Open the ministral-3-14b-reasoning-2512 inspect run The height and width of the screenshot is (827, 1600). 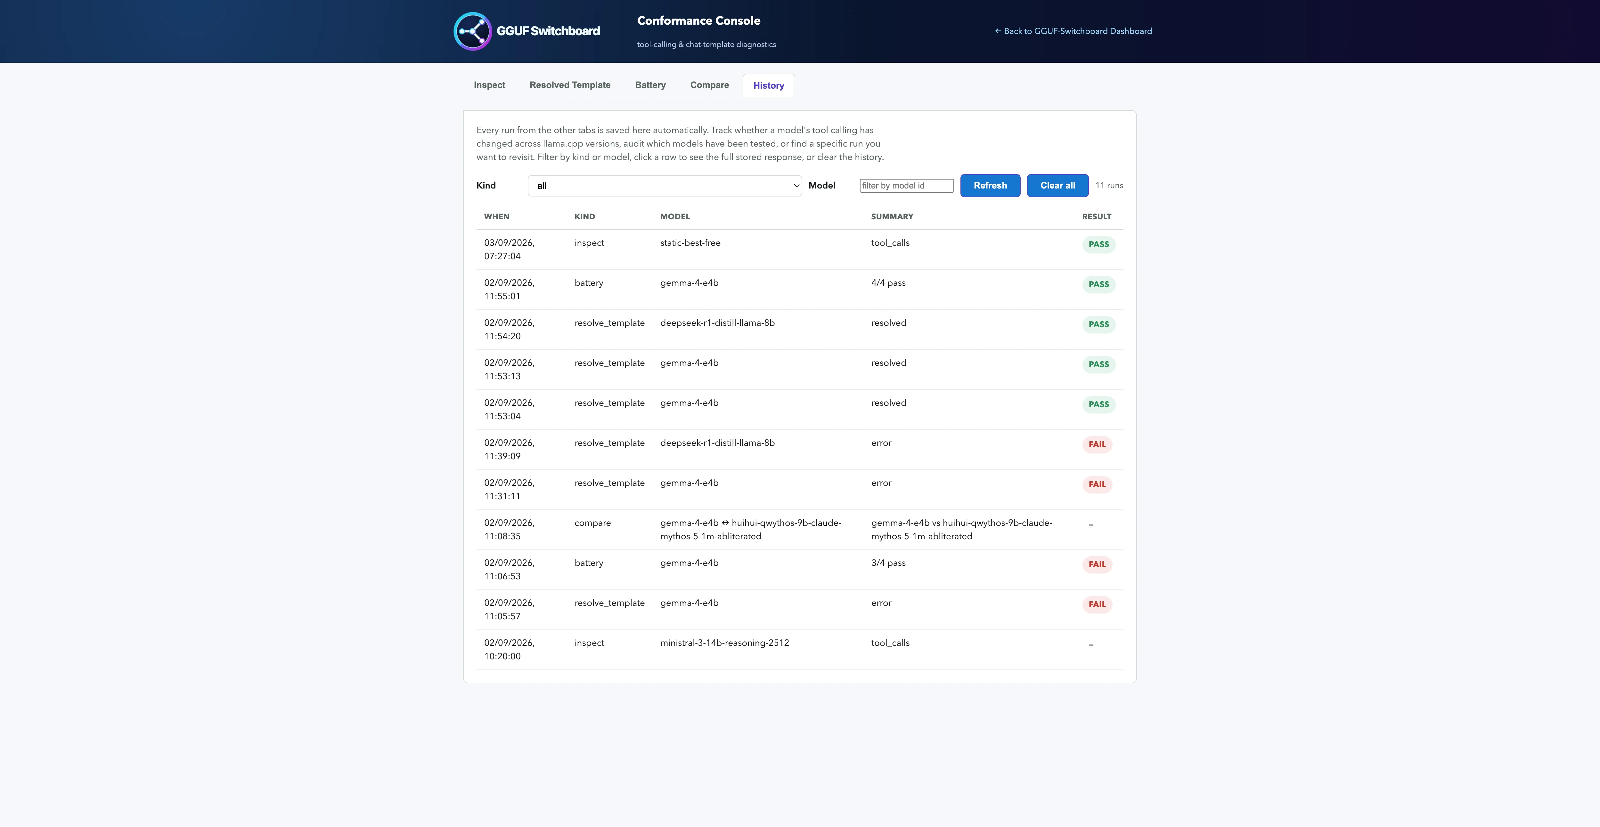[x=799, y=649]
